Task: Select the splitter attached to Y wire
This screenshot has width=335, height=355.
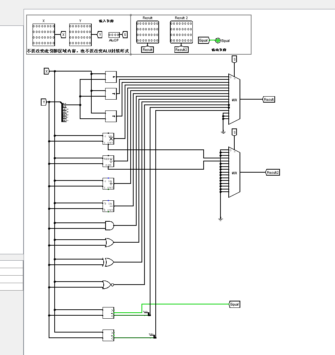Action: click(x=64, y=112)
